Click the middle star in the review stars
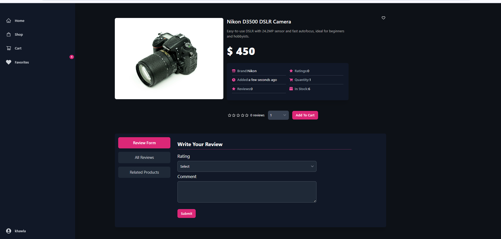The height and width of the screenshot is (239, 501). pyautogui.click(x=238, y=115)
